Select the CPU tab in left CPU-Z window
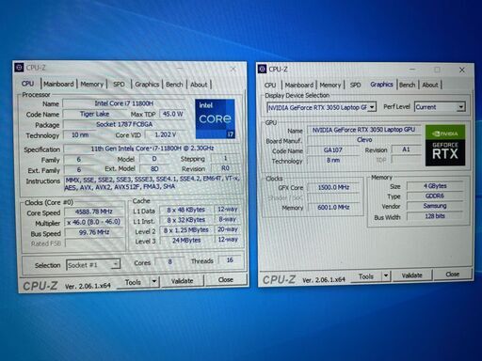The image size is (482, 361). pyautogui.click(x=27, y=84)
